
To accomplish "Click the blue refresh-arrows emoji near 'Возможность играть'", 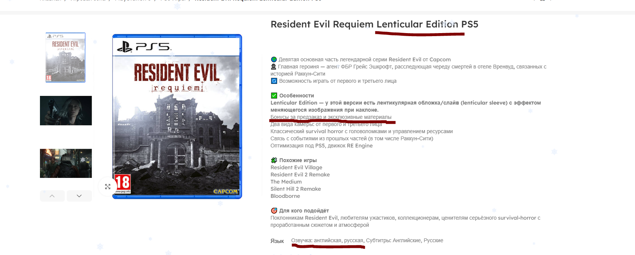I will [274, 81].
